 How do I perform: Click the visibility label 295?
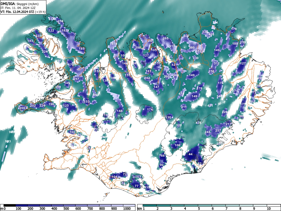(x=167, y=77)
